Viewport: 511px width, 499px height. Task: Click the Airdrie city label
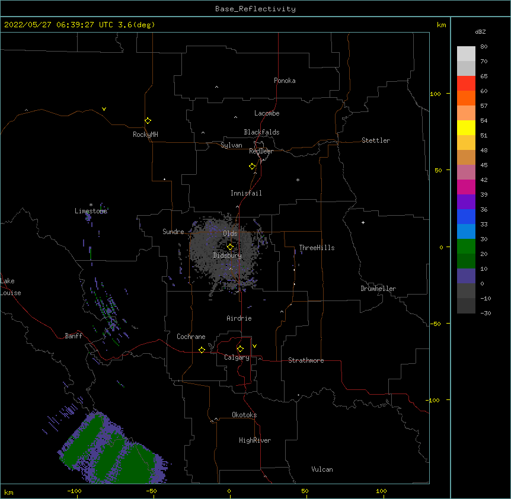coord(239,318)
